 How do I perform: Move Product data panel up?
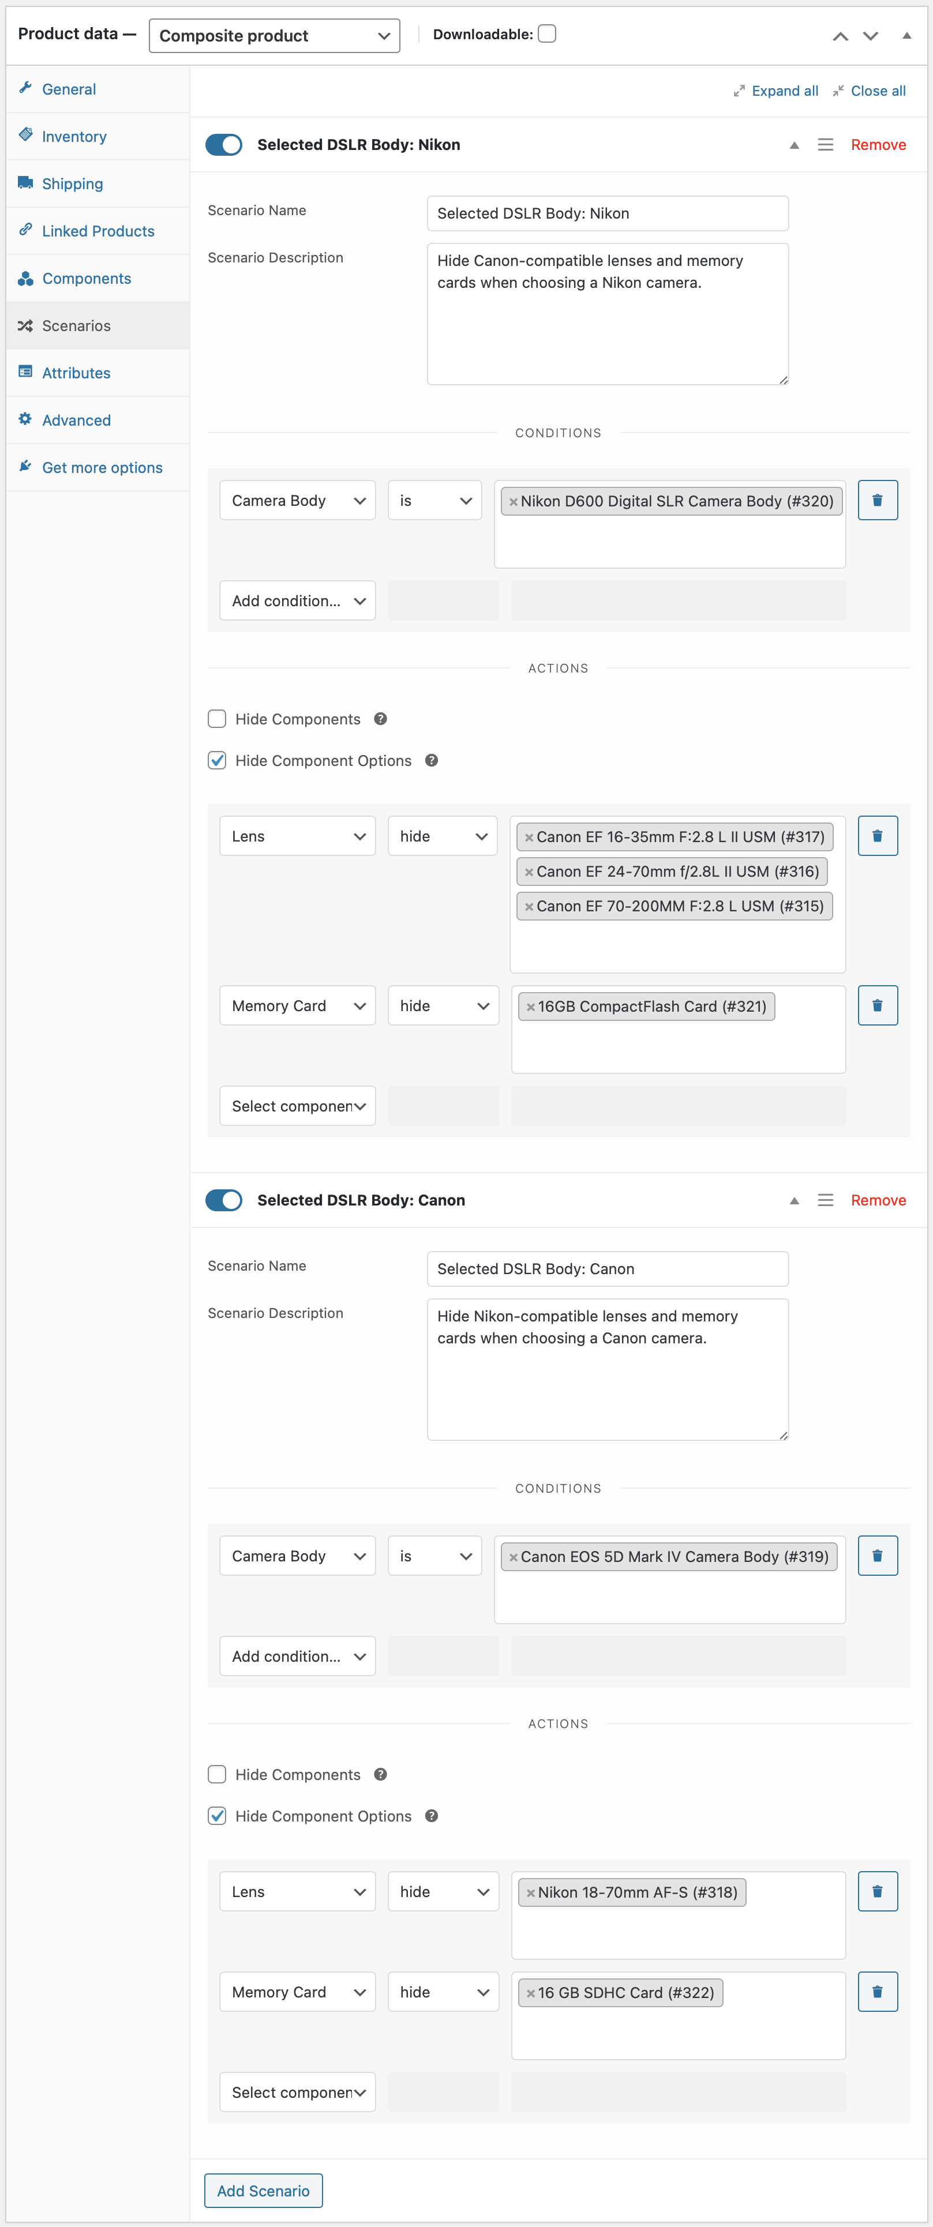(x=840, y=35)
